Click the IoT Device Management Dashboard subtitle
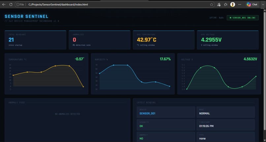Viewport: 266px width, 142px height. 32,21
